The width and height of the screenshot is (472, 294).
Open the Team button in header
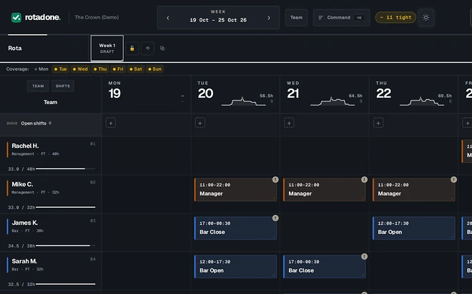(x=296, y=17)
